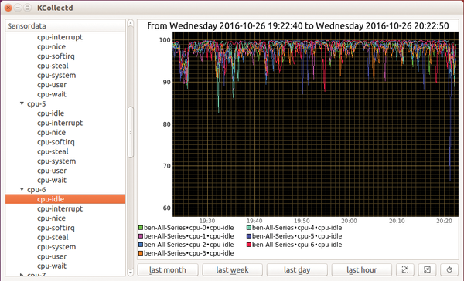
Task: Select cpu-idle under cpu-5
Action: [50, 113]
